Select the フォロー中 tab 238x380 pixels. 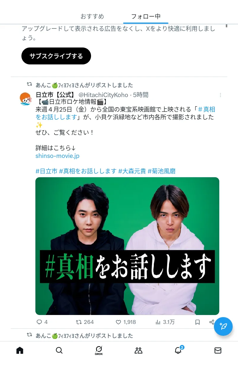coord(146,16)
